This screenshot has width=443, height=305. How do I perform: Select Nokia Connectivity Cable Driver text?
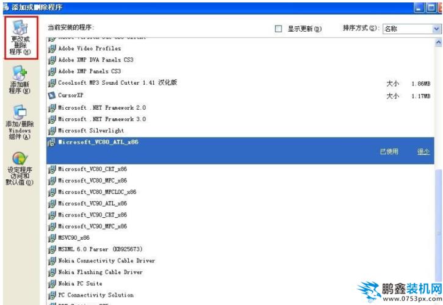[107, 260]
